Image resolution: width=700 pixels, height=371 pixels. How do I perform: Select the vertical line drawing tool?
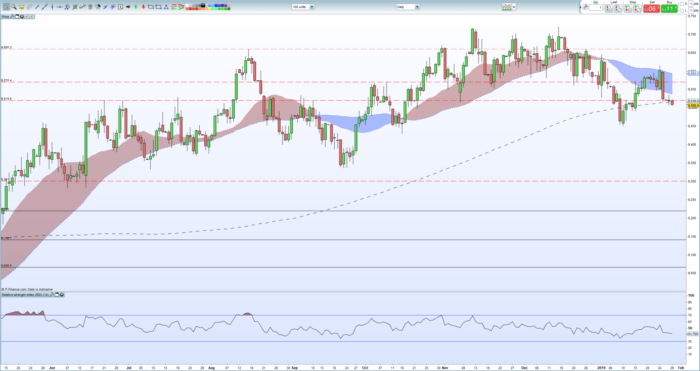coord(52,7)
